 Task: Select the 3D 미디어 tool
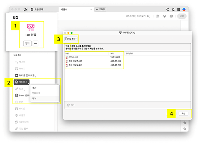coord(22,122)
